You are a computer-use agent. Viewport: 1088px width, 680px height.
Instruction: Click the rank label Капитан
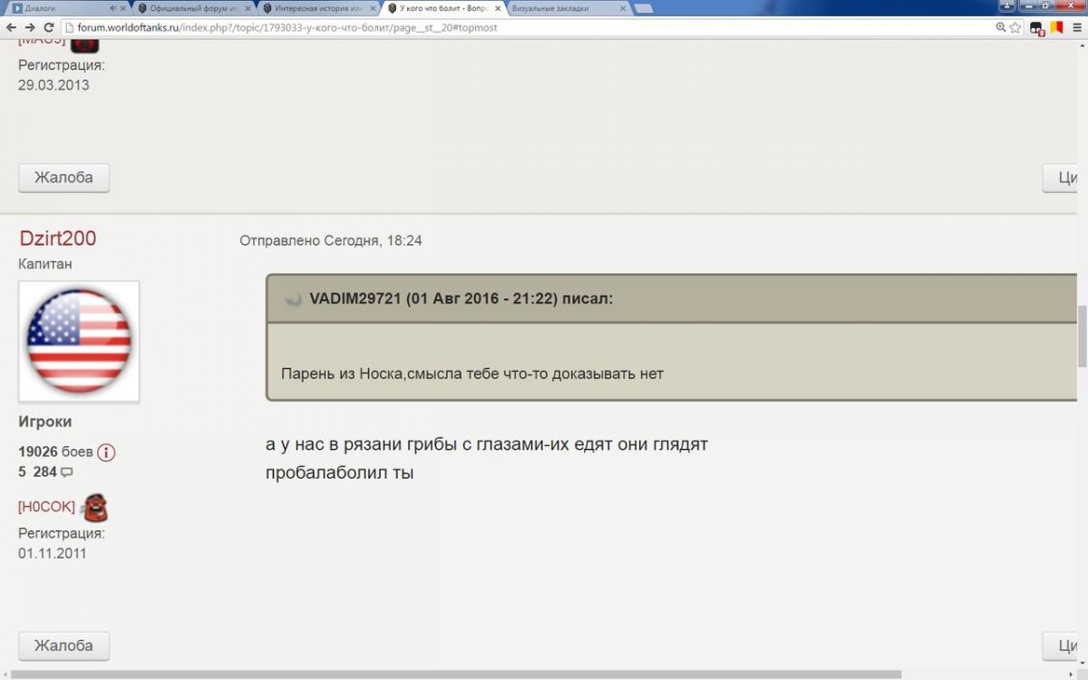tap(45, 264)
